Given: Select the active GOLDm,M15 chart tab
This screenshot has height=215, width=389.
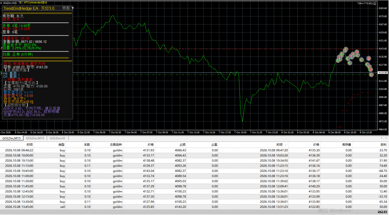Looking at the screenshot, I should (11, 138).
